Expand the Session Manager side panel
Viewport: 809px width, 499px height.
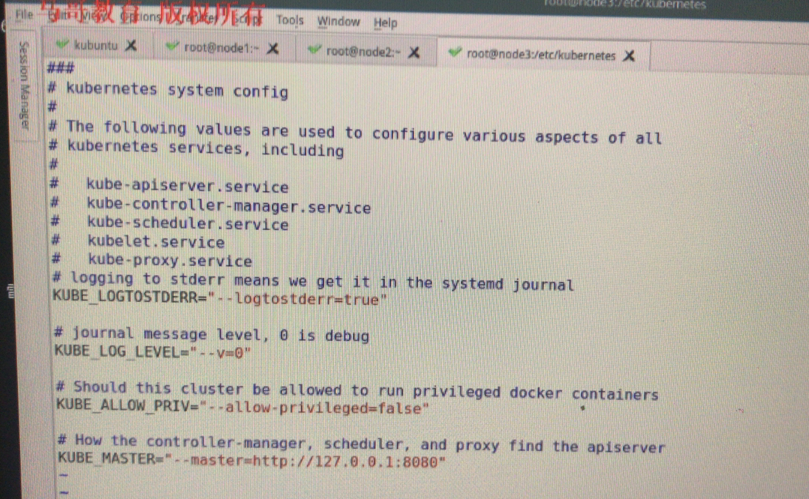24,85
